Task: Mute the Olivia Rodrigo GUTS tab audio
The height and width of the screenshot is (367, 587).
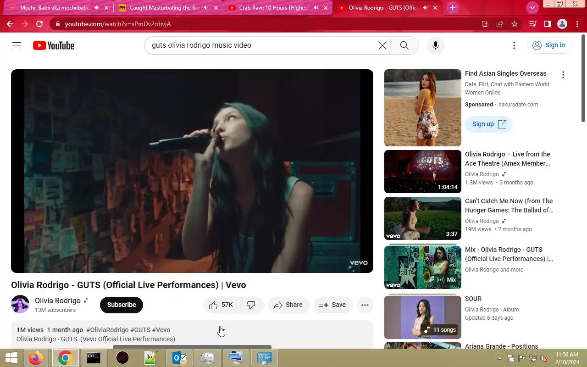Action: click(425, 8)
